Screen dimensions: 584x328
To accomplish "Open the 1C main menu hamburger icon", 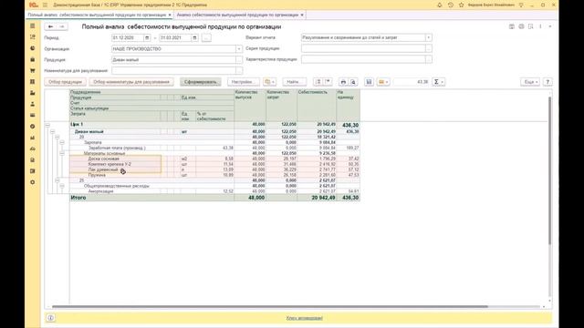I will pyautogui.click(x=45, y=5).
